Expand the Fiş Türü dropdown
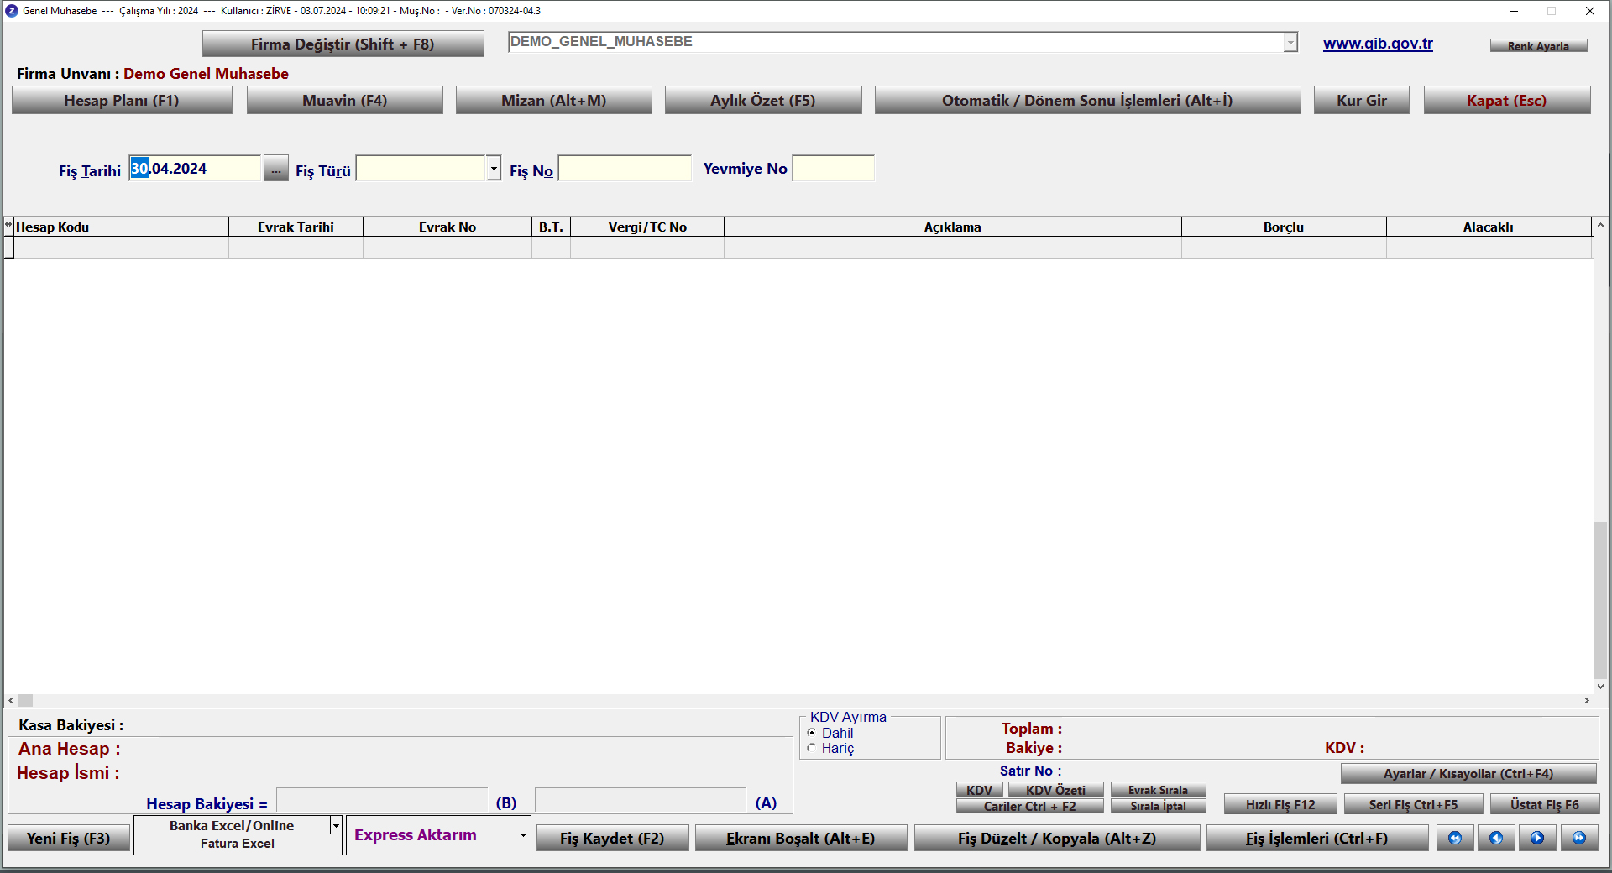The width and height of the screenshot is (1612, 873). [x=494, y=169]
